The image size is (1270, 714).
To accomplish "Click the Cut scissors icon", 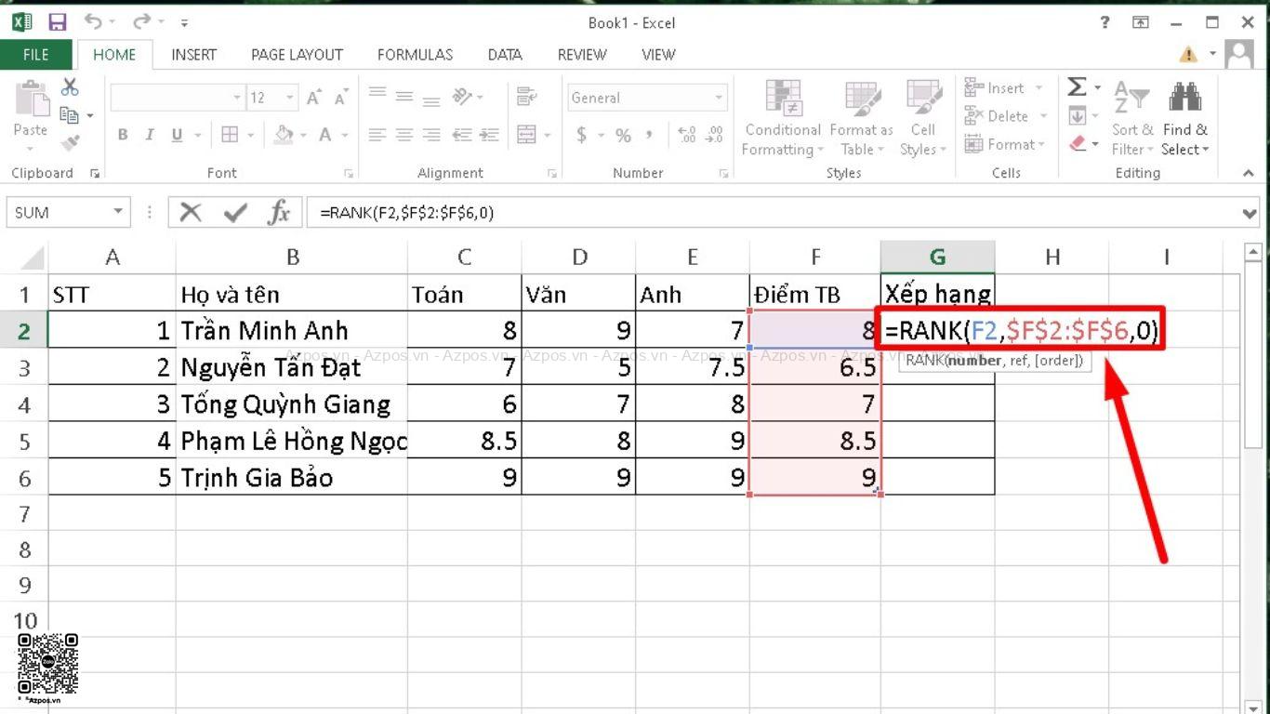I will 70,86.
